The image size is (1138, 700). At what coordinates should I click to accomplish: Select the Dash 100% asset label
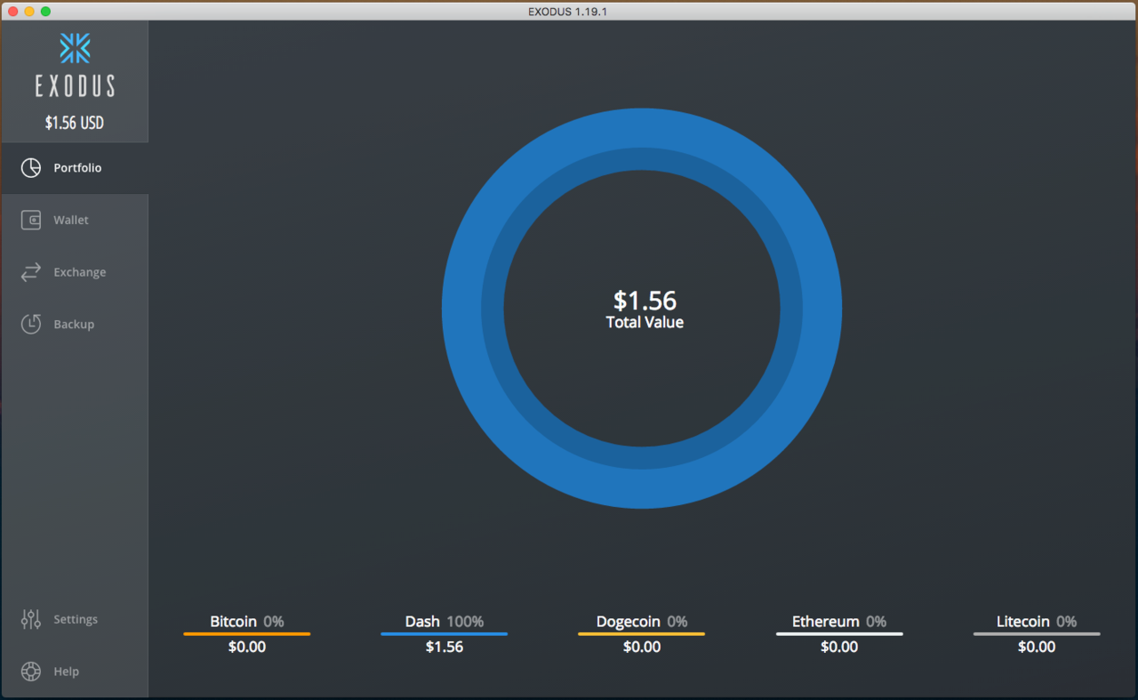click(x=445, y=622)
